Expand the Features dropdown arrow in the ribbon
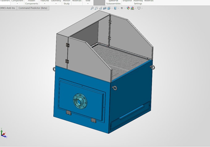210x147 pixels. (x=44, y=4)
